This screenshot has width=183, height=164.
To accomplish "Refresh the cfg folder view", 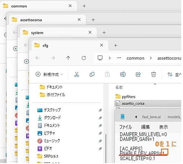I will click(84, 58).
